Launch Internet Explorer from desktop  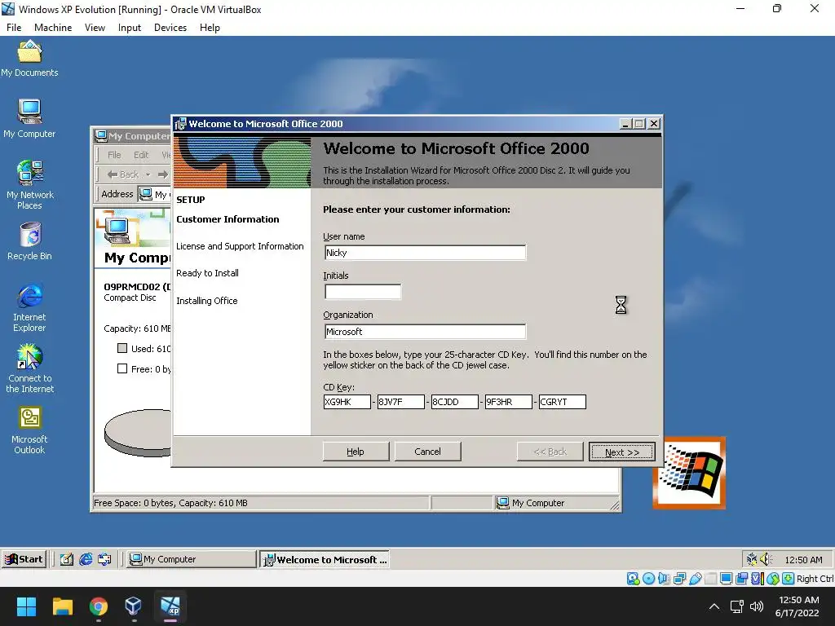30,307
